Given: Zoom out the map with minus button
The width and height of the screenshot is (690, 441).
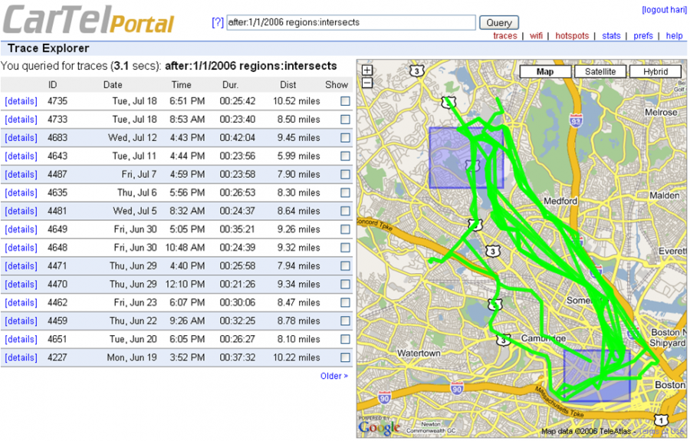Looking at the screenshot, I should click(x=367, y=83).
